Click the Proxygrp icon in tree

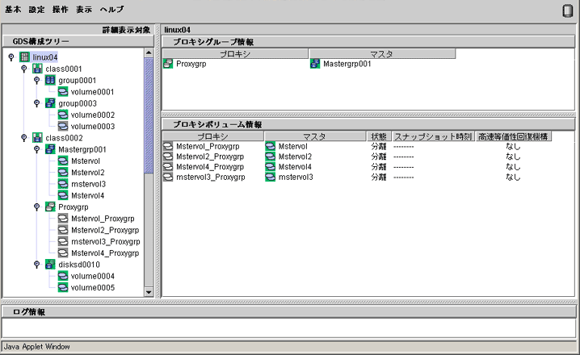click(x=50, y=207)
